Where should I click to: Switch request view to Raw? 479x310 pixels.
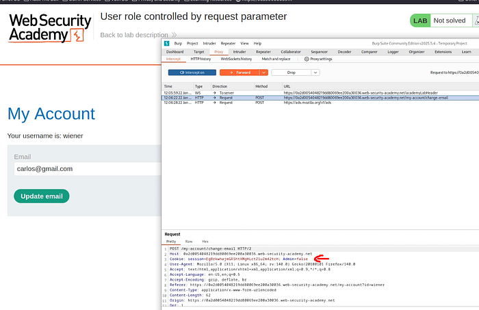[189, 242]
